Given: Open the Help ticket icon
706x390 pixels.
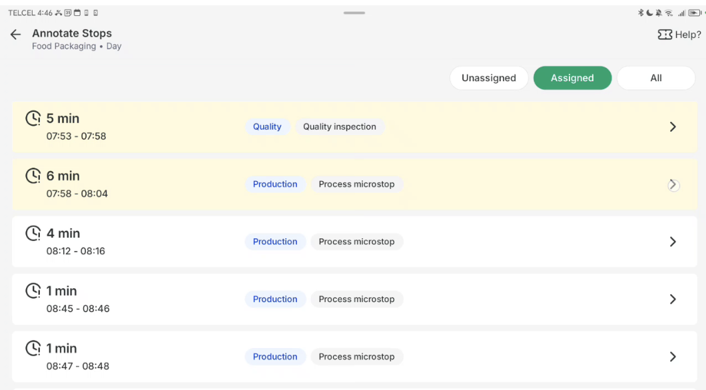Looking at the screenshot, I should click(665, 35).
